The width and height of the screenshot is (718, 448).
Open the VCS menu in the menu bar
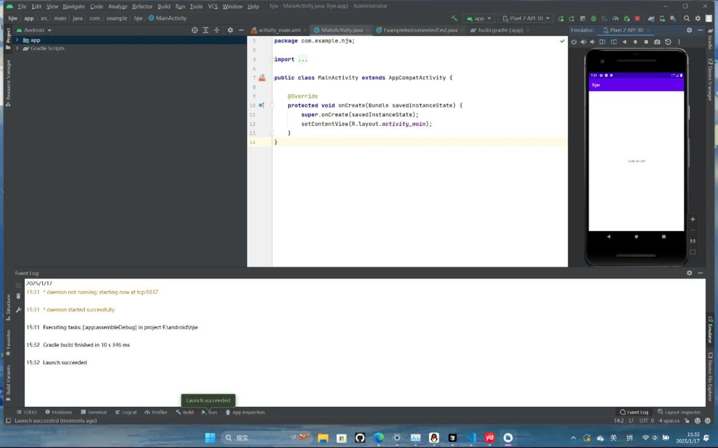[x=214, y=6]
